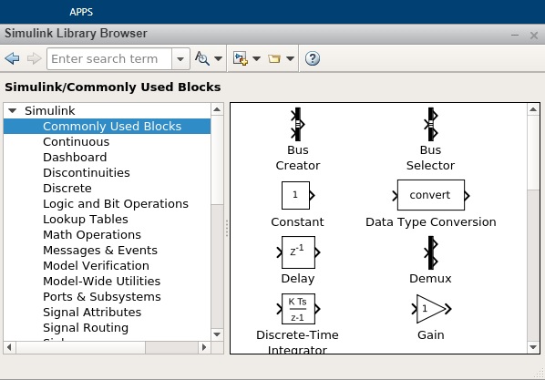The height and width of the screenshot is (380, 545).
Task: Click the library tree horizontal scrollbar thumb
Action: 80,347
